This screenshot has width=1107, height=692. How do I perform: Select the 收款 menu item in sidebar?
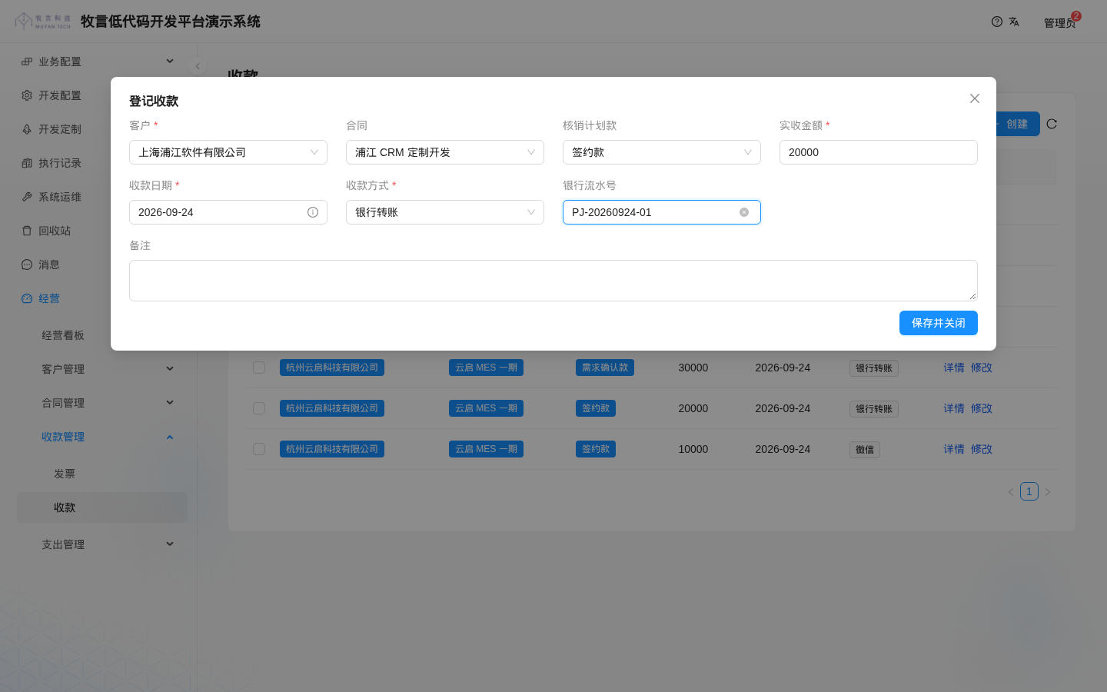click(x=102, y=507)
